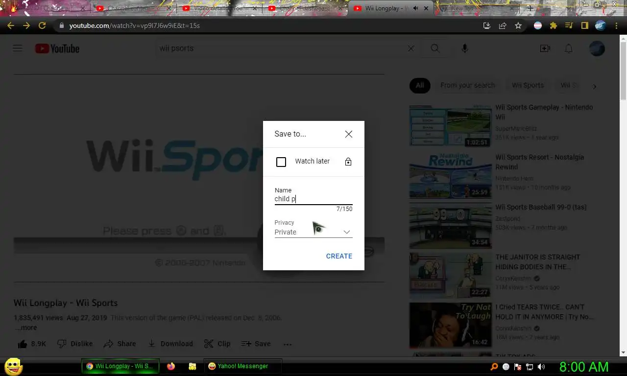This screenshot has height=376, width=627.
Task: Click the Save to playlist button
Action: [256, 344]
